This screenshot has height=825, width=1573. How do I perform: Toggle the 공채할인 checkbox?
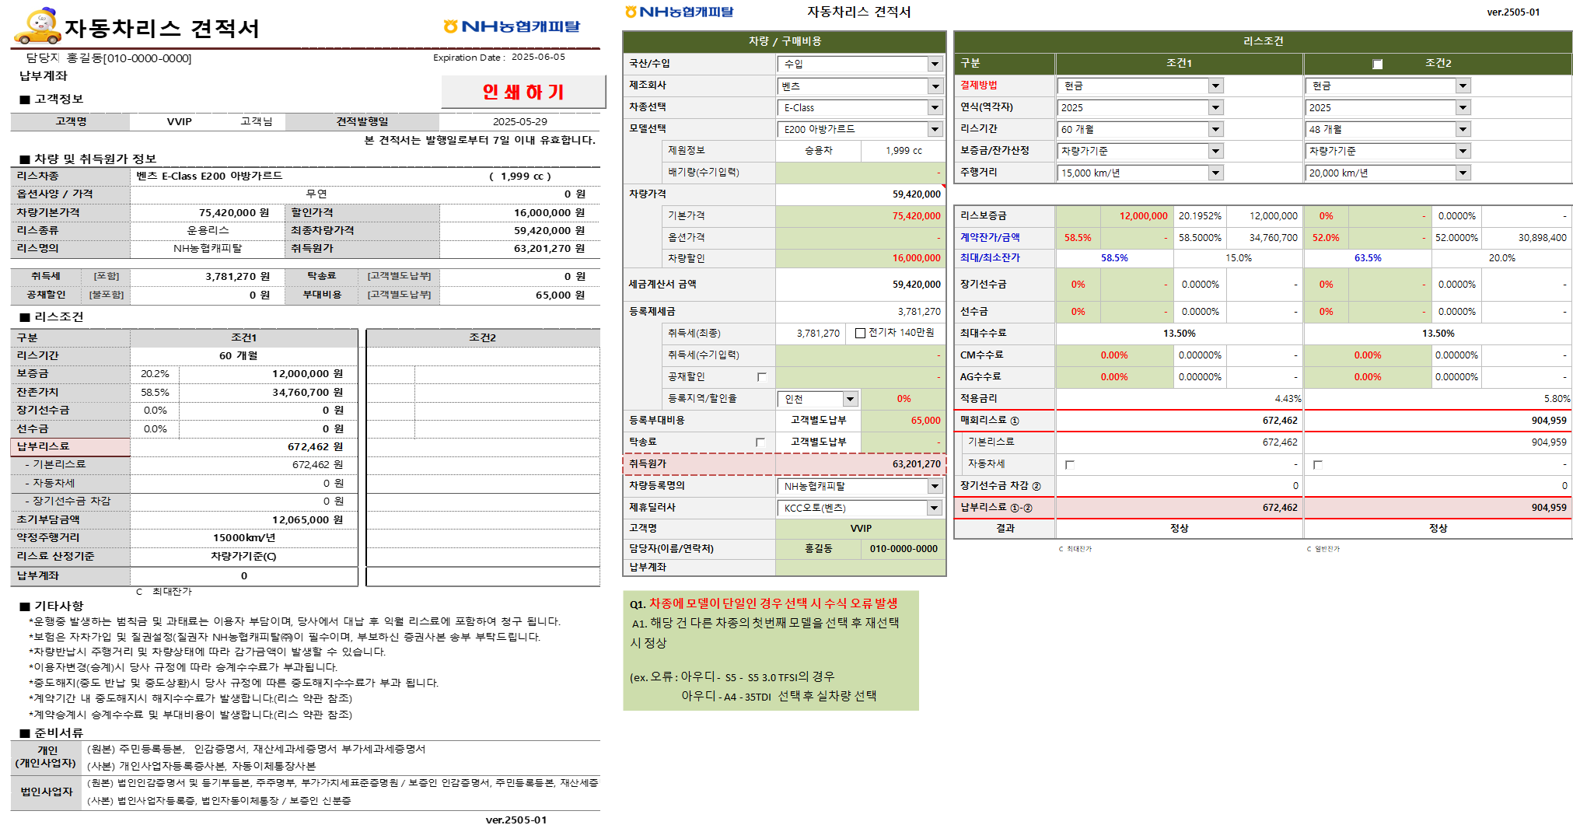761,377
